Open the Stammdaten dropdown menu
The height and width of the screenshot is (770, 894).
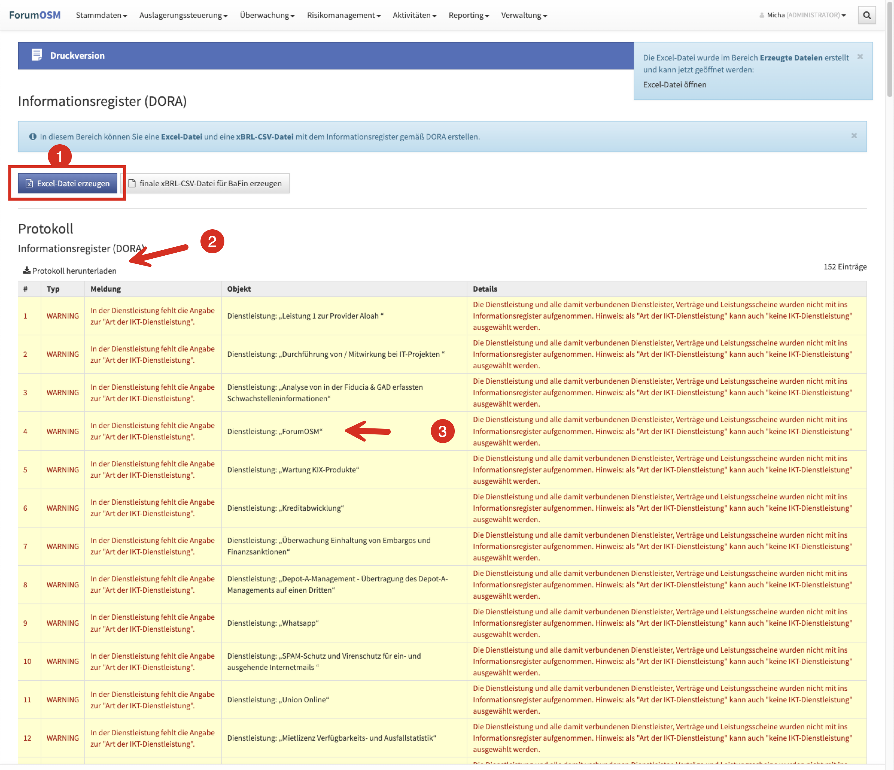pos(101,15)
